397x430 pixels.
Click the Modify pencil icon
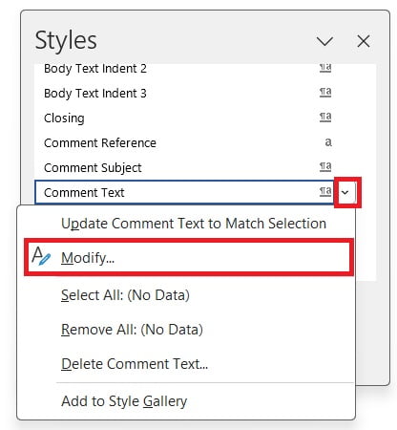point(41,256)
